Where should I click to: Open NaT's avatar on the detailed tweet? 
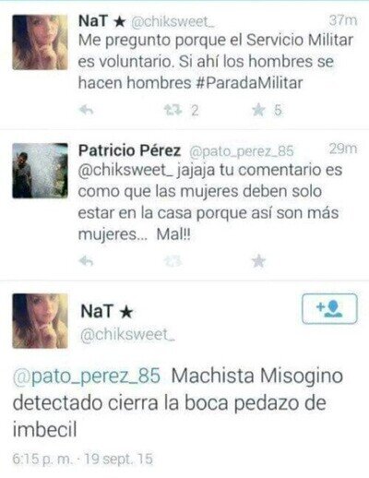(40, 321)
